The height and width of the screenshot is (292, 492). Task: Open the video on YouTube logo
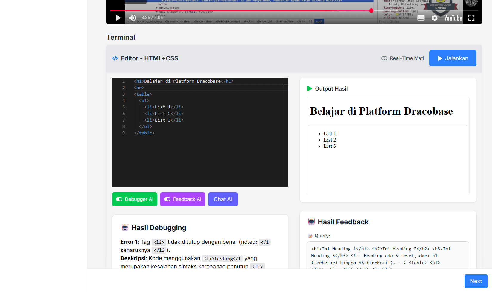pyautogui.click(x=453, y=18)
